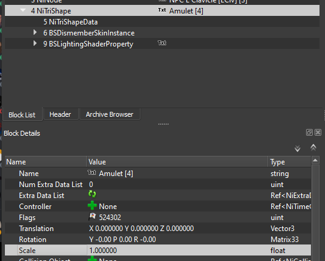Image resolution: width=325 pixels, height=261 pixels.
Task: Switch to the Block List tab
Action: point(22,115)
